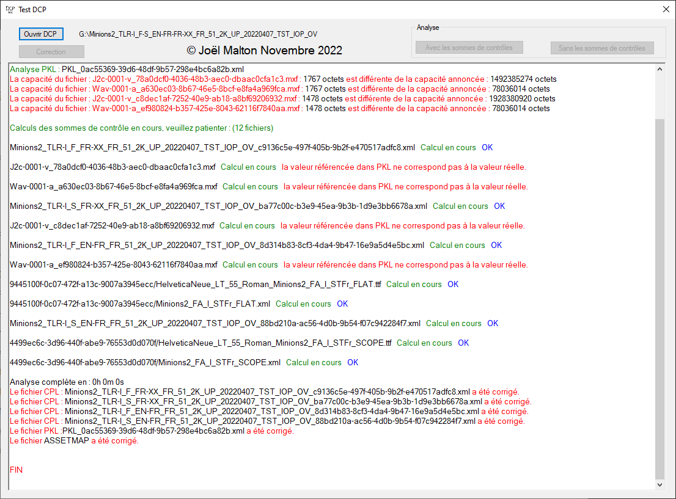676x499 pixels.
Task: Click the Test DCP title bar icon
Action: coord(10,9)
